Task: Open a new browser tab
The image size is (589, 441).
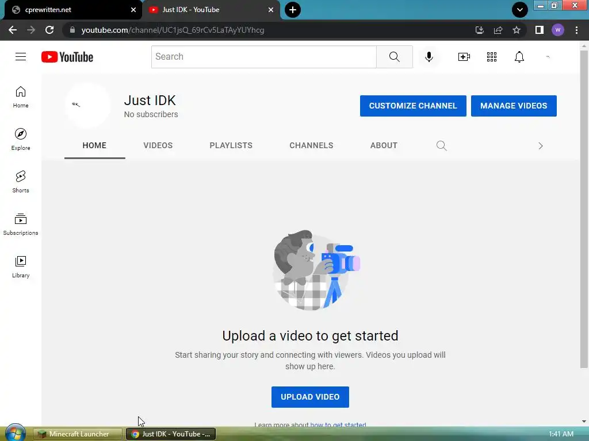Action: (293, 10)
